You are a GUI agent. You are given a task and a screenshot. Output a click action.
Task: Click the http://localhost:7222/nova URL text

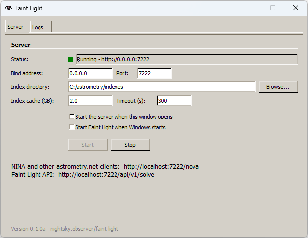click(161, 167)
